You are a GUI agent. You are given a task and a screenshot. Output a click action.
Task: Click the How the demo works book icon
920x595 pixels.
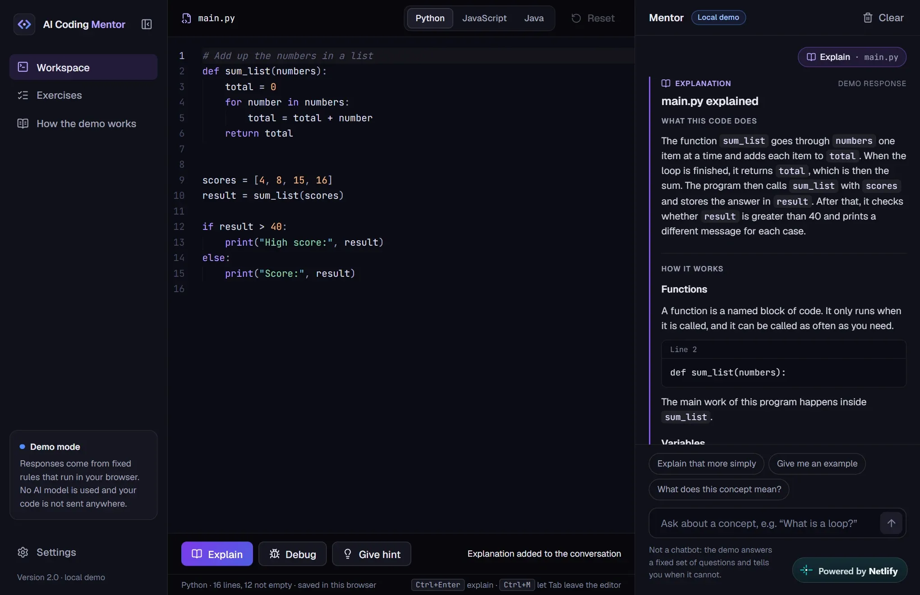[23, 124]
